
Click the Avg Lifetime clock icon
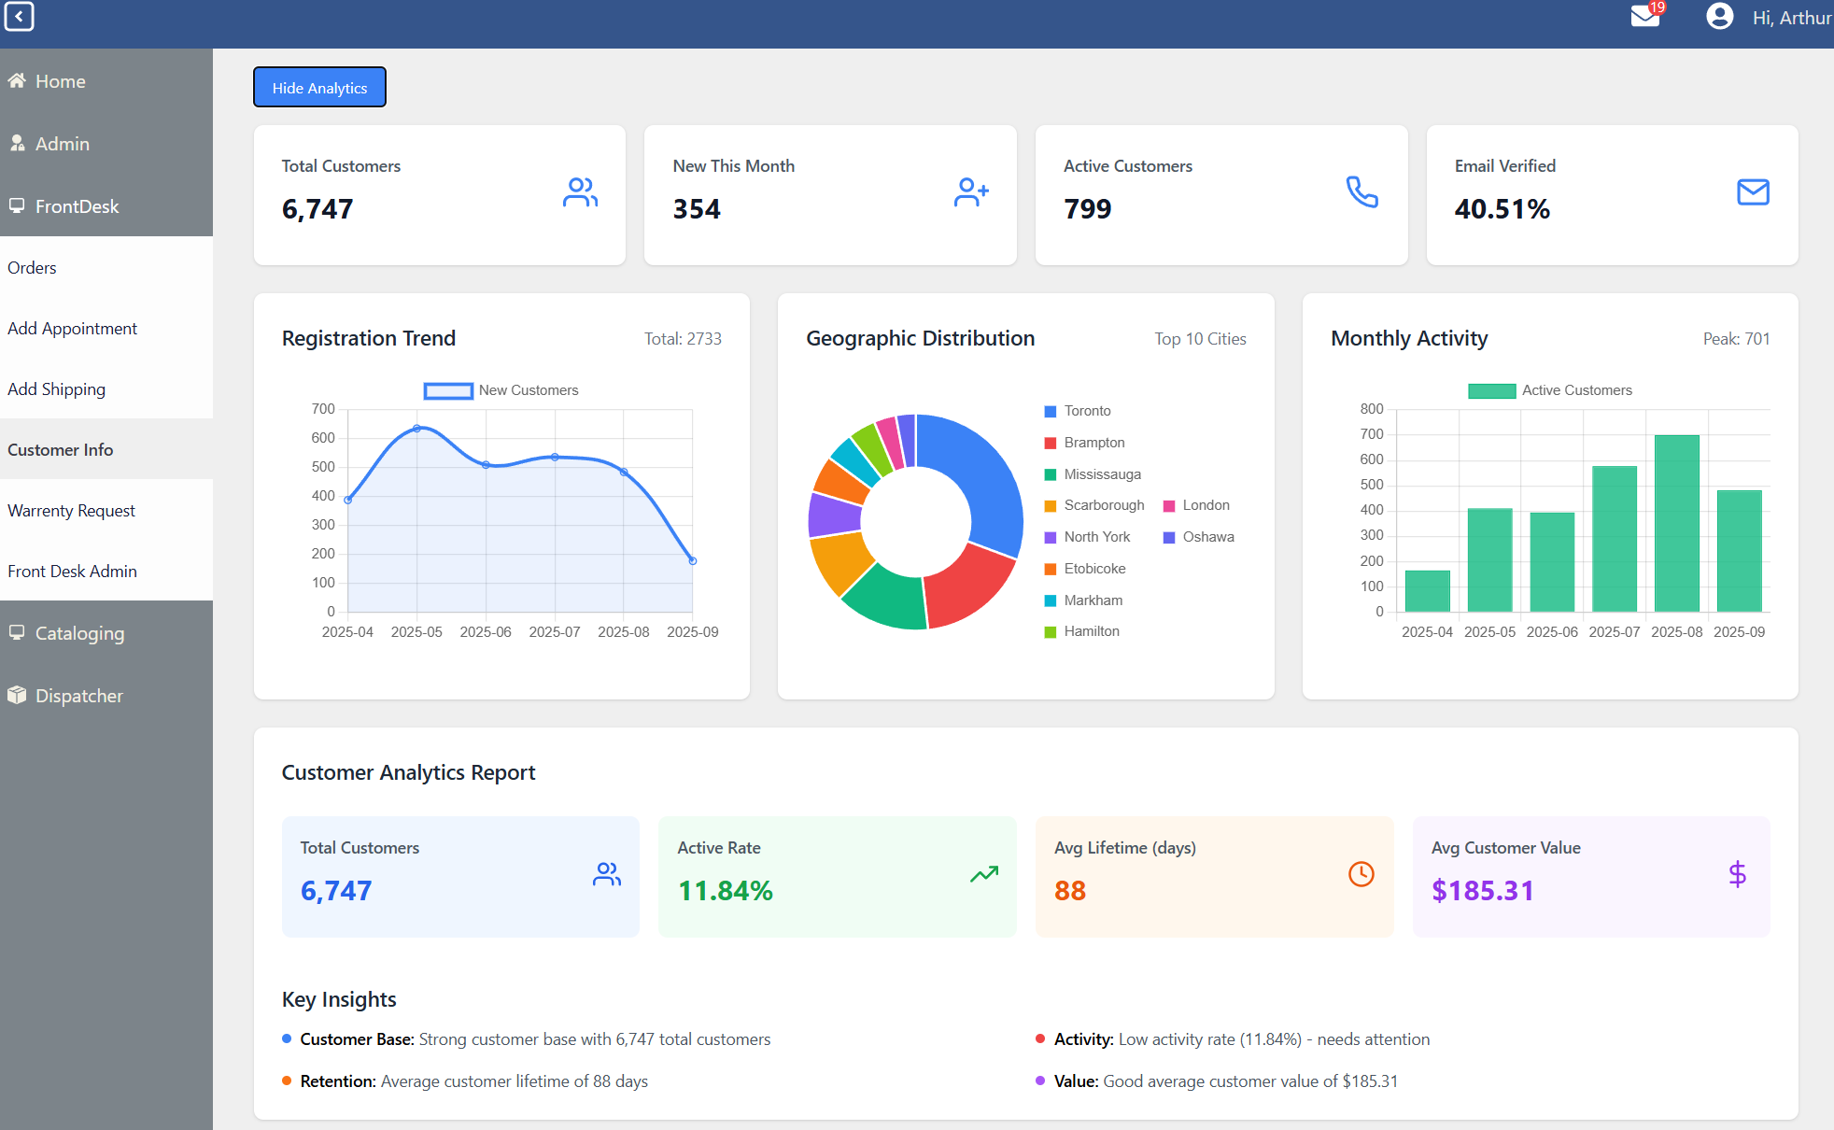(1361, 874)
